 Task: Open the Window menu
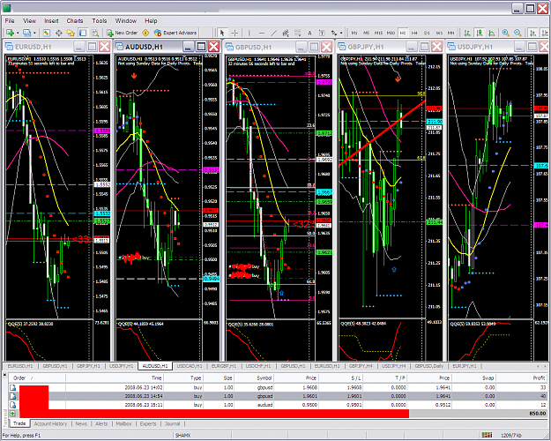point(126,21)
